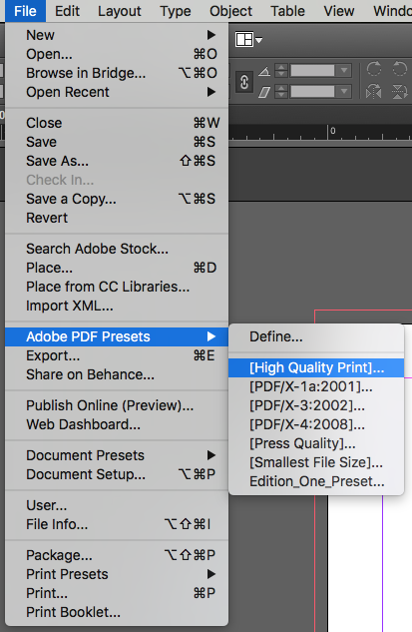
Task: Expand the Open Recent submenu
Action: 117,92
